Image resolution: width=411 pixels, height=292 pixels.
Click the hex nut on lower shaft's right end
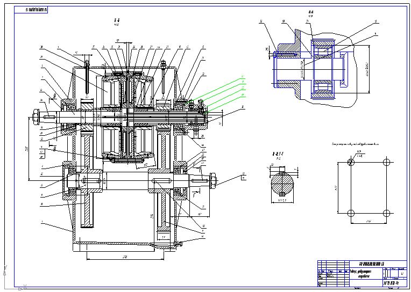coord(213,180)
